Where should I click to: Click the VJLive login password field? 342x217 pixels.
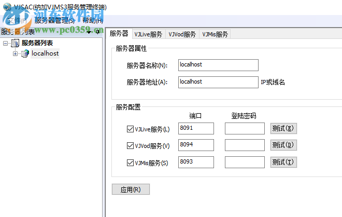click(245, 128)
